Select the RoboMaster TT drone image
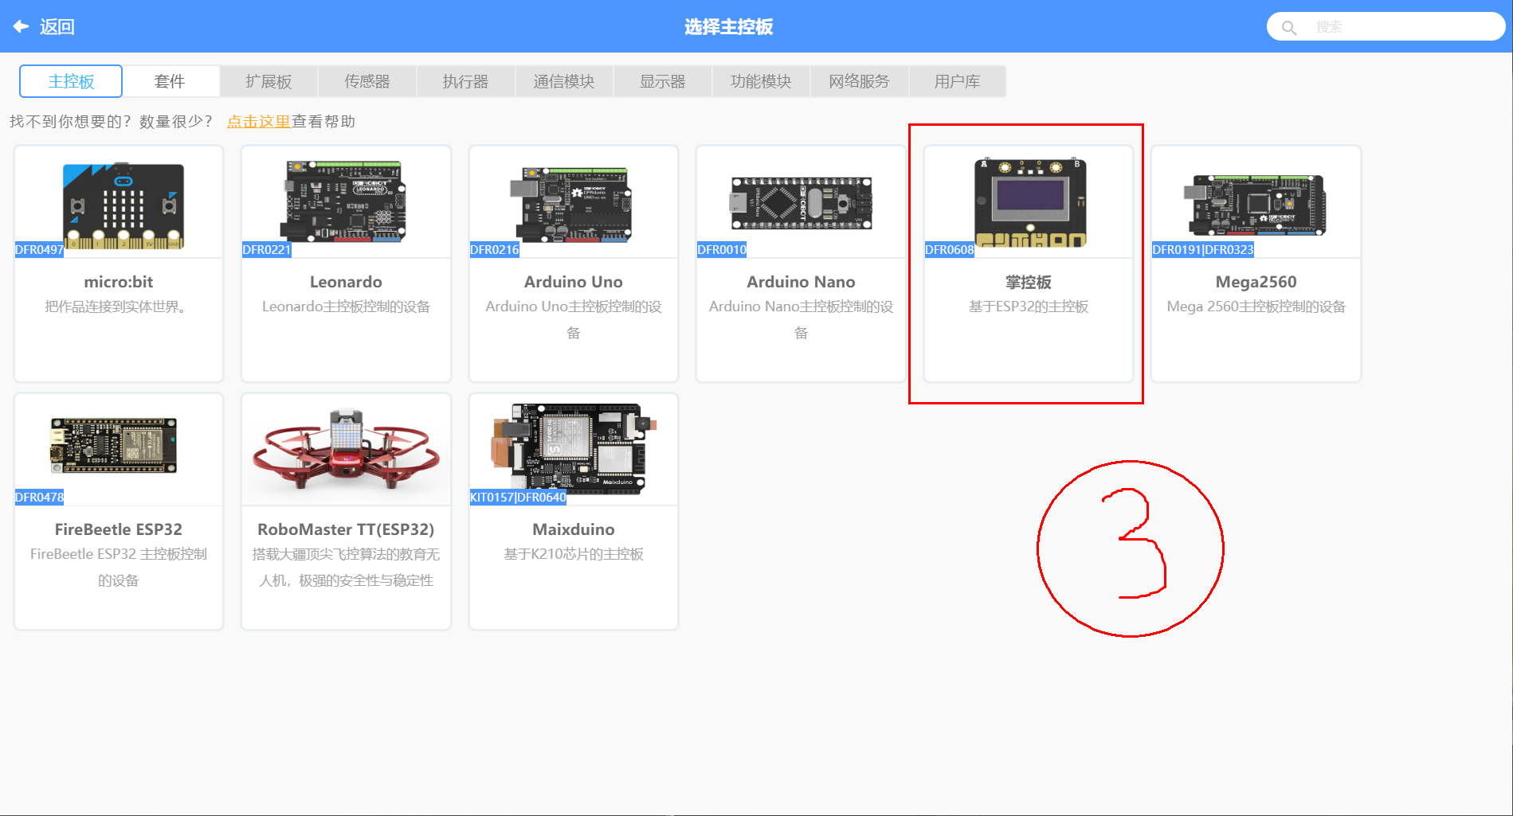Screen dimensions: 1513x816 [346, 450]
